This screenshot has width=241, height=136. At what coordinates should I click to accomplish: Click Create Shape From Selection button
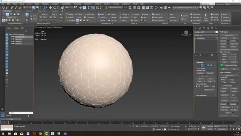pos(229,49)
